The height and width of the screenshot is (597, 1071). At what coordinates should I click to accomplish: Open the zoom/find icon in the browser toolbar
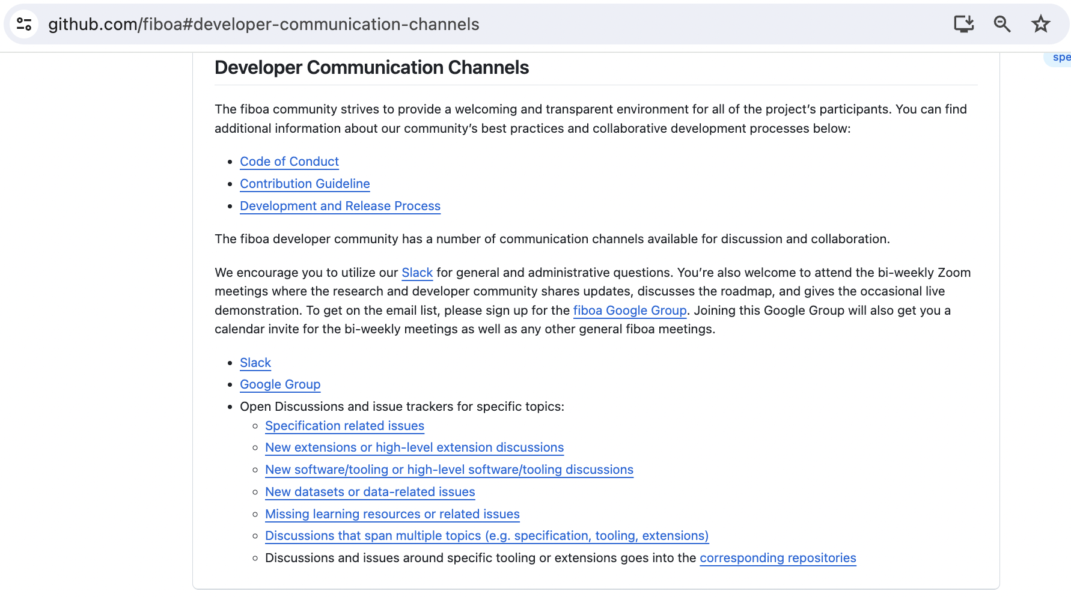point(1002,24)
